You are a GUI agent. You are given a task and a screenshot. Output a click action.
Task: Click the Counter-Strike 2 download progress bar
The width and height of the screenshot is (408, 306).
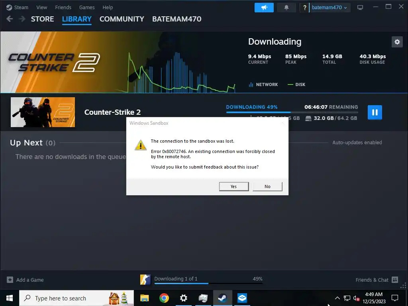292,112
